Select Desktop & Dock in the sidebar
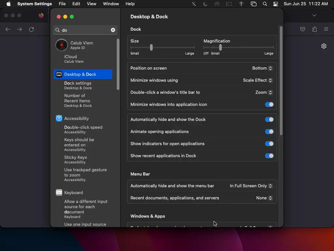Screen dimensions: 334x251 coord(83,74)
